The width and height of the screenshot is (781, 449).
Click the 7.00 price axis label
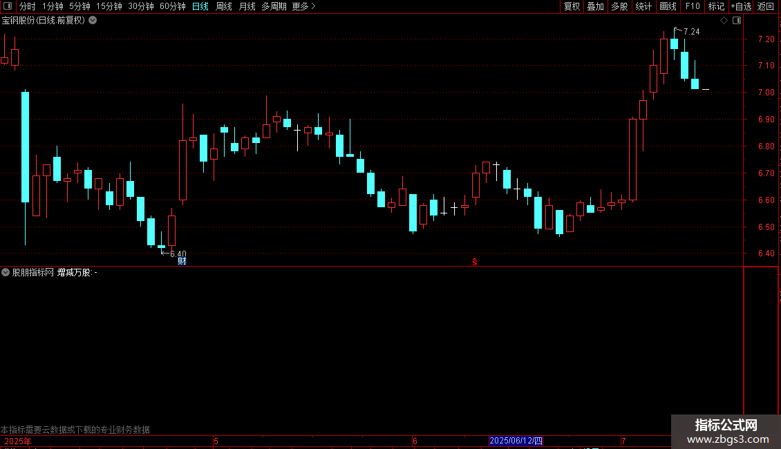[x=766, y=93]
